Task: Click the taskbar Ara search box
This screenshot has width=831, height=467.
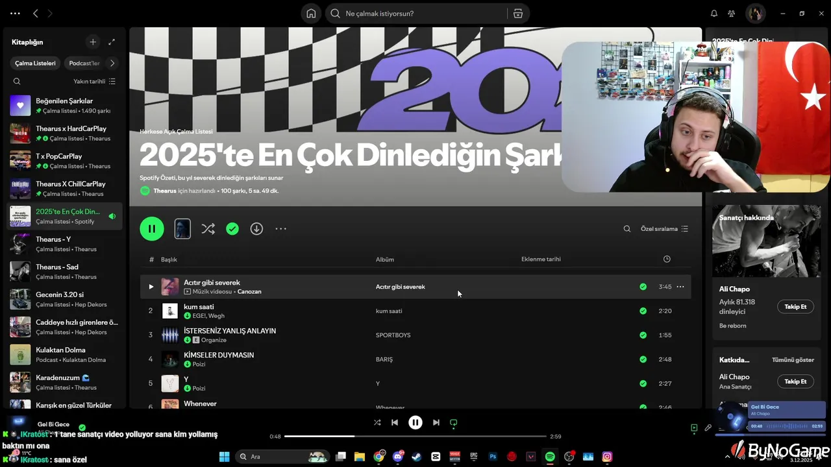Action: [x=282, y=457]
